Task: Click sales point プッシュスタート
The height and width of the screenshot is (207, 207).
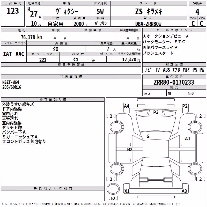Action: [158, 53]
